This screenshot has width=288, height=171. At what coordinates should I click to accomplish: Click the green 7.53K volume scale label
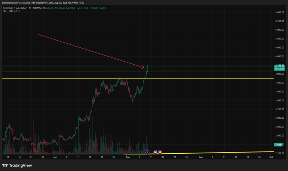pos(278,145)
